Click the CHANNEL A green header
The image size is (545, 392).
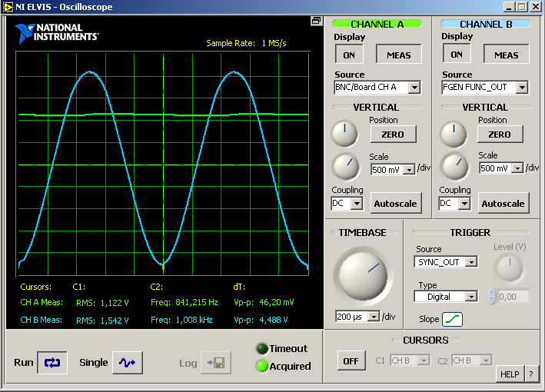click(x=377, y=24)
